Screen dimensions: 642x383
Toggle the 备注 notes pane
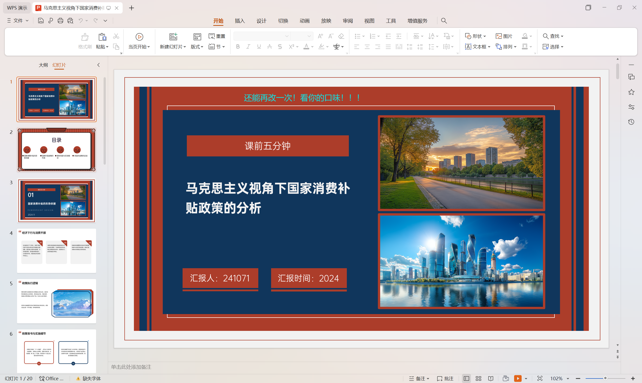(419, 378)
